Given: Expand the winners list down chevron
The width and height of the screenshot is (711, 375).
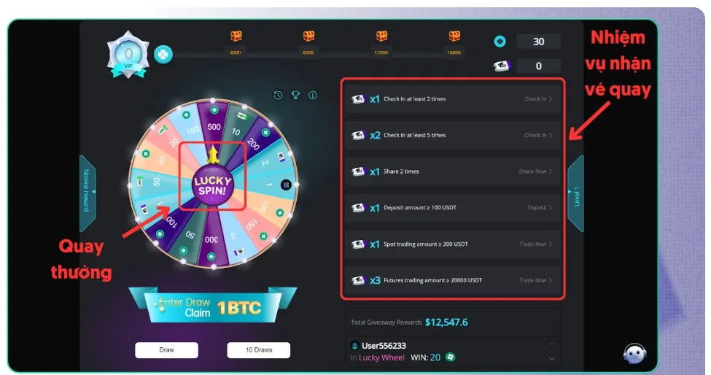Looking at the screenshot, I should 551,359.
